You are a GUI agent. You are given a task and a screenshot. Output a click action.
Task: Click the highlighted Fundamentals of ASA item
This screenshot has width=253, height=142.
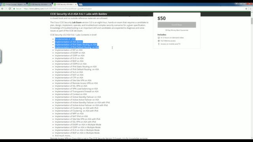[x=65, y=39]
